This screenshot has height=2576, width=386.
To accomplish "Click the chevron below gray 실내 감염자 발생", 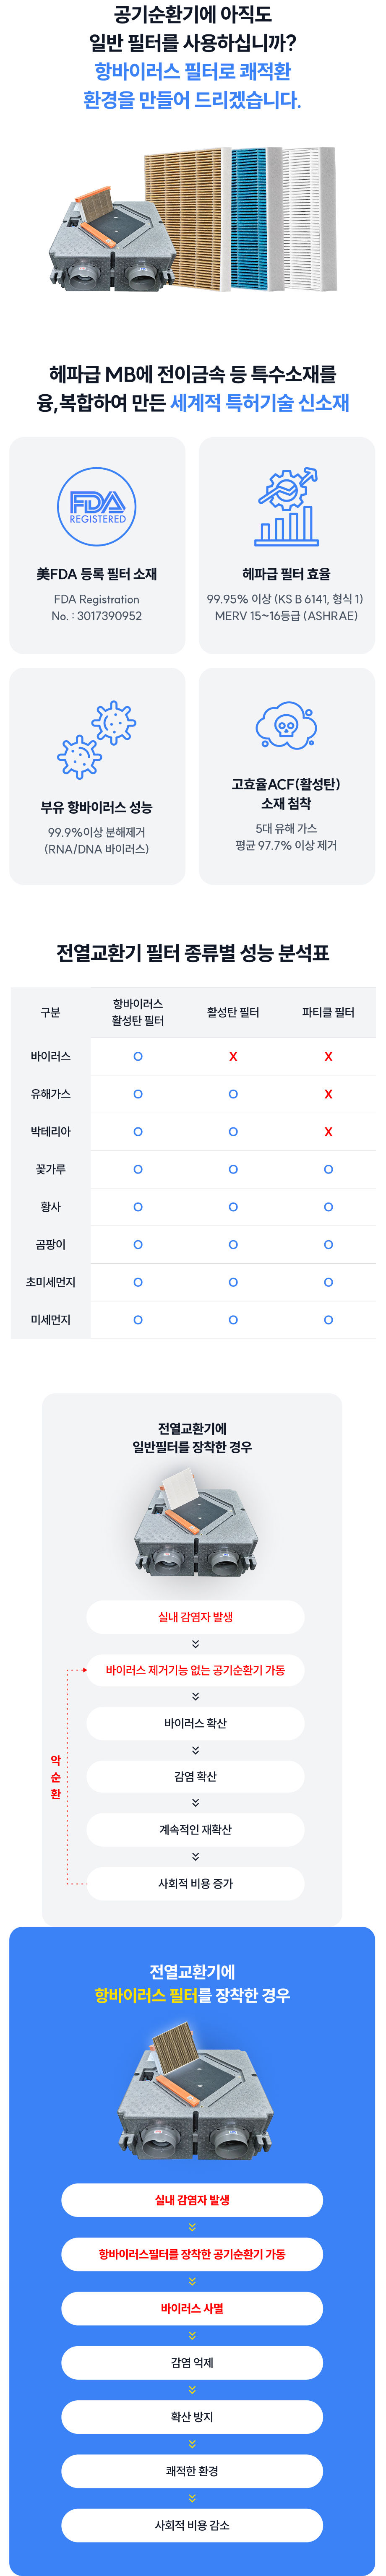I will (x=195, y=1643).
